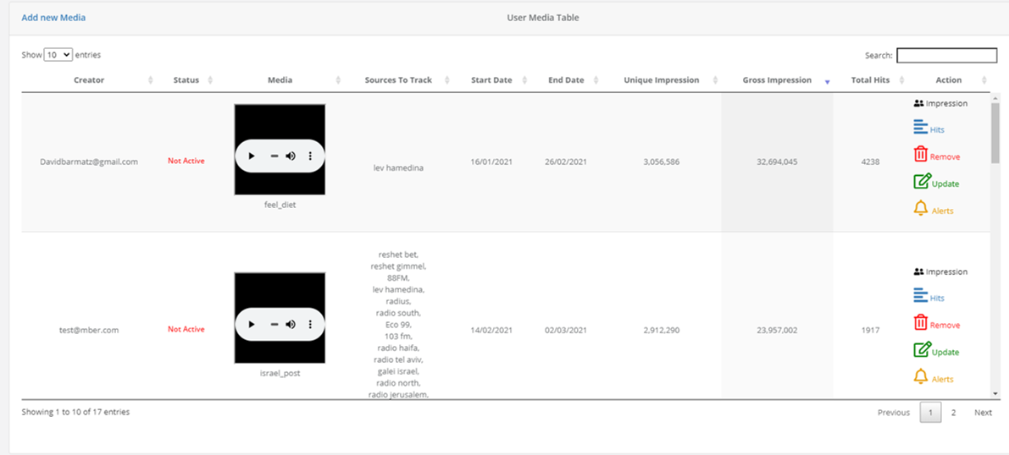Click radio tel aviv source text
This screenshot has height=455, width=1009.
[398, 359]
